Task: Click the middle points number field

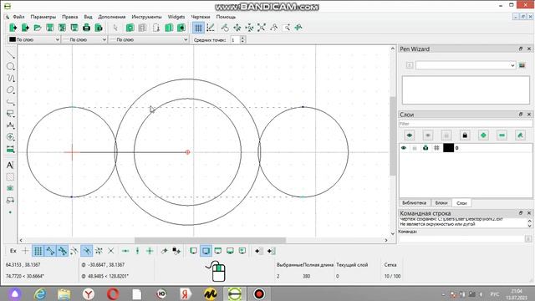Action: coord(235,39)
